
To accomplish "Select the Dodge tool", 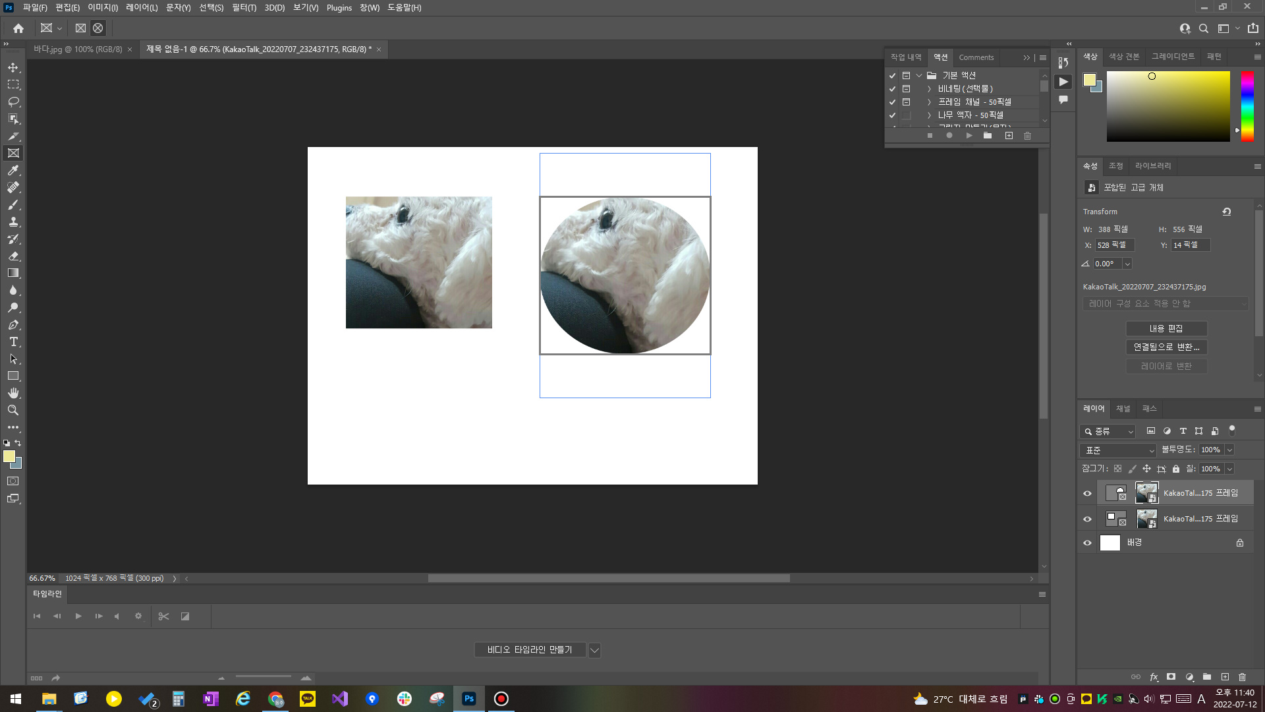I will point(13,308).
